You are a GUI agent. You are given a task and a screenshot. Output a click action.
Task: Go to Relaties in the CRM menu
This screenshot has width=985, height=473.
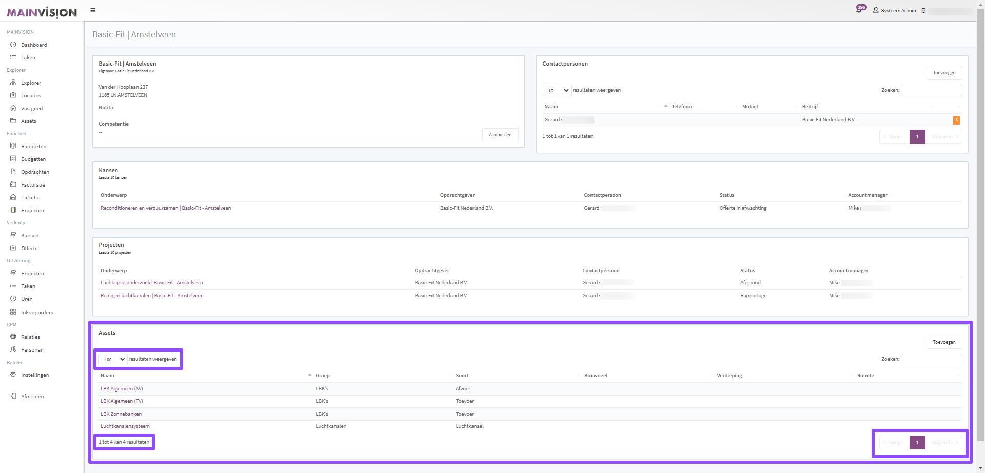coord(30,337)
